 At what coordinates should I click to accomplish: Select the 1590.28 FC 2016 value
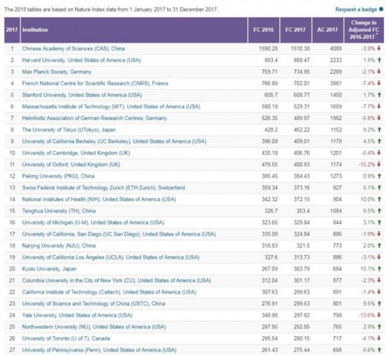268,48
